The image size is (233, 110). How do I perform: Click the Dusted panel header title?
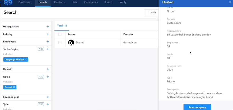[168, 2]
